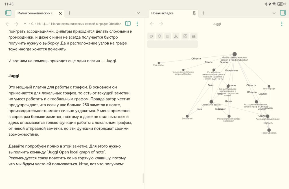
Task: Expand the left pane tab list chevron
Action: pos(138,13)
